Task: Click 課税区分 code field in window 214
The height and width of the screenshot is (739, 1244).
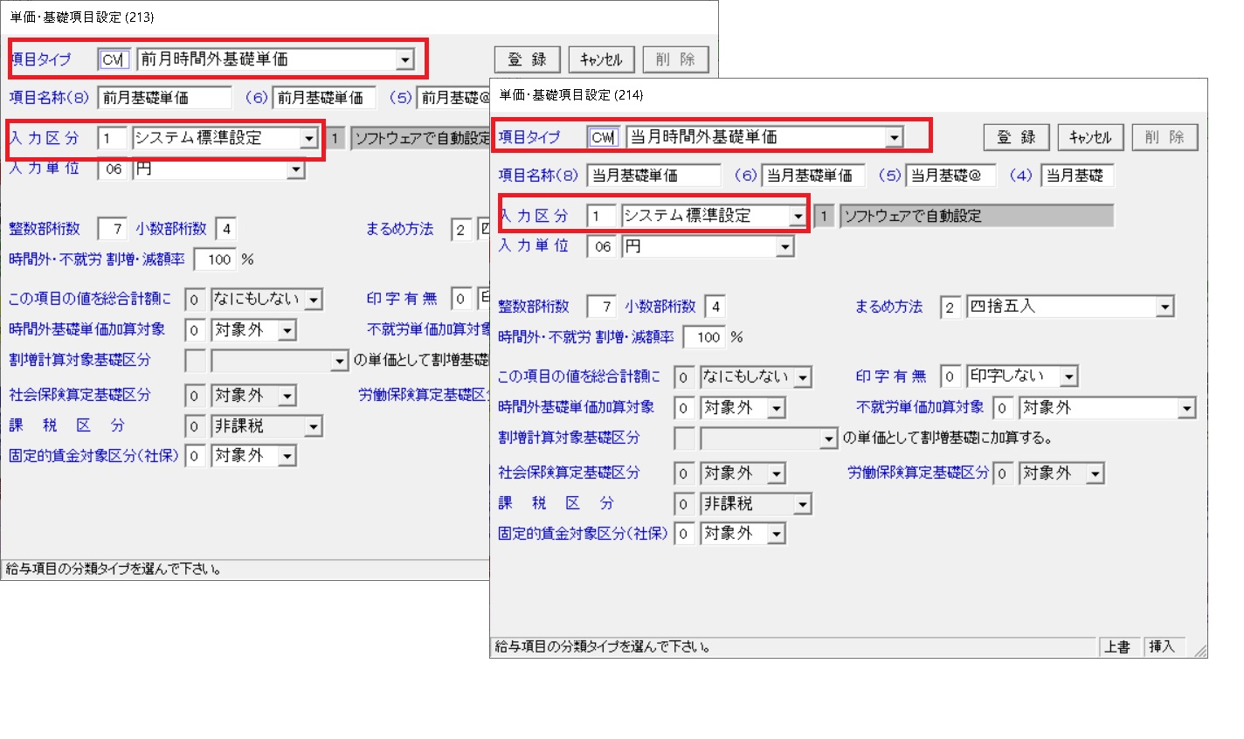Action: (x=685, y=504)
